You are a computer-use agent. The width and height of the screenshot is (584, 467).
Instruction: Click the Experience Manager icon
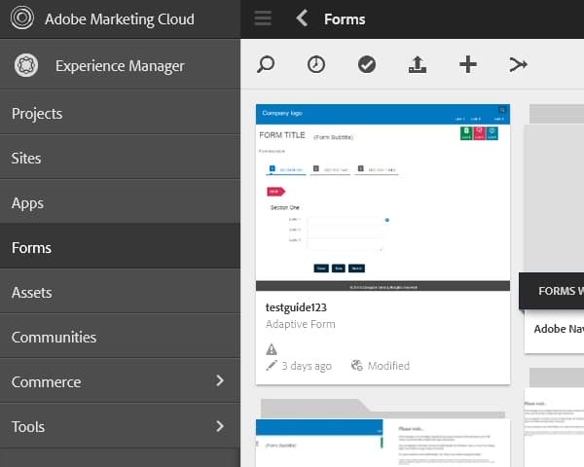(x=26, y=66)
